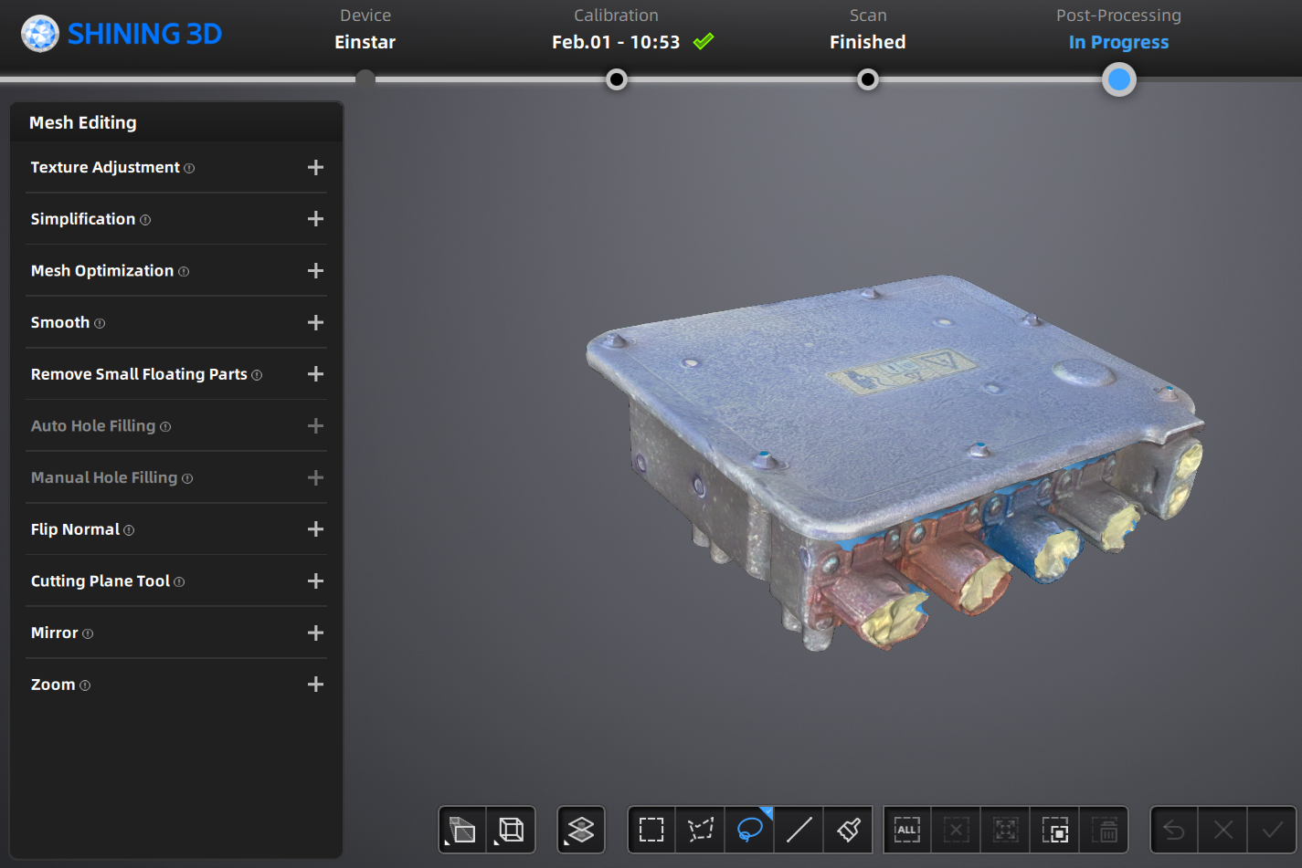The width and height of the screenshot is (1302, 868).
Task: Click the Mirror option label
Action: pos(55,633)
